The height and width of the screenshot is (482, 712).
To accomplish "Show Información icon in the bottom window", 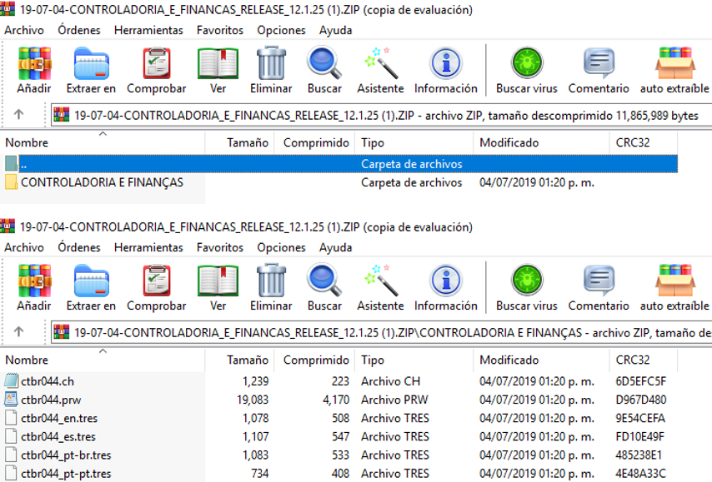I will click(x=446, y=281).
